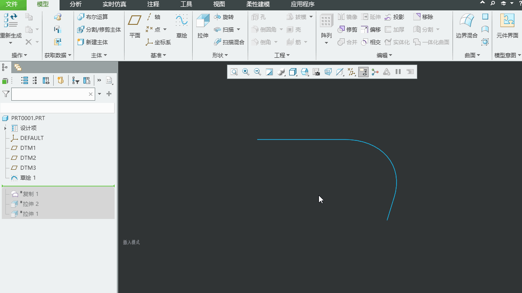Image resolution: width=522 pixels, height=293 pixels.
Task: Switch to the 视图 (View) tab
Action: (219, 5)
